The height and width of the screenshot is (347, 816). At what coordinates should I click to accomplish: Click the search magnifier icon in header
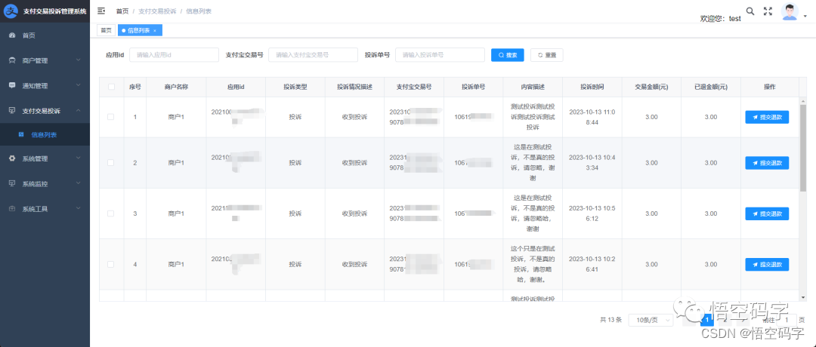[750, 11]
